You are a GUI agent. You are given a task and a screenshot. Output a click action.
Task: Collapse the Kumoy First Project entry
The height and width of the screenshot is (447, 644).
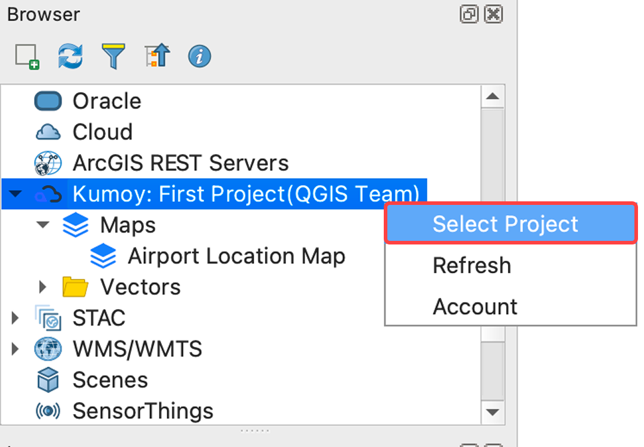[x=14, y=194]
